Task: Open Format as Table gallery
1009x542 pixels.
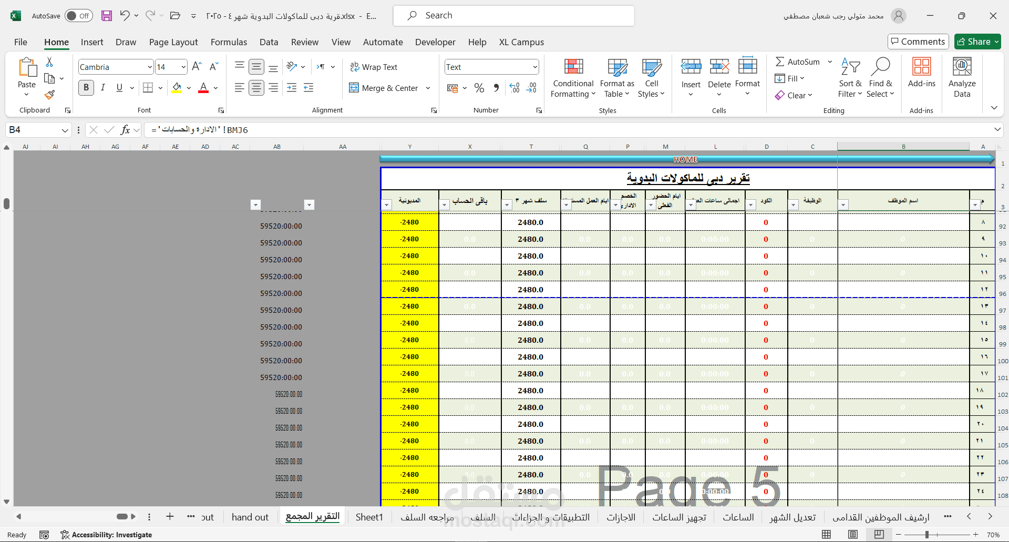Action: click(x=617, y=78)
